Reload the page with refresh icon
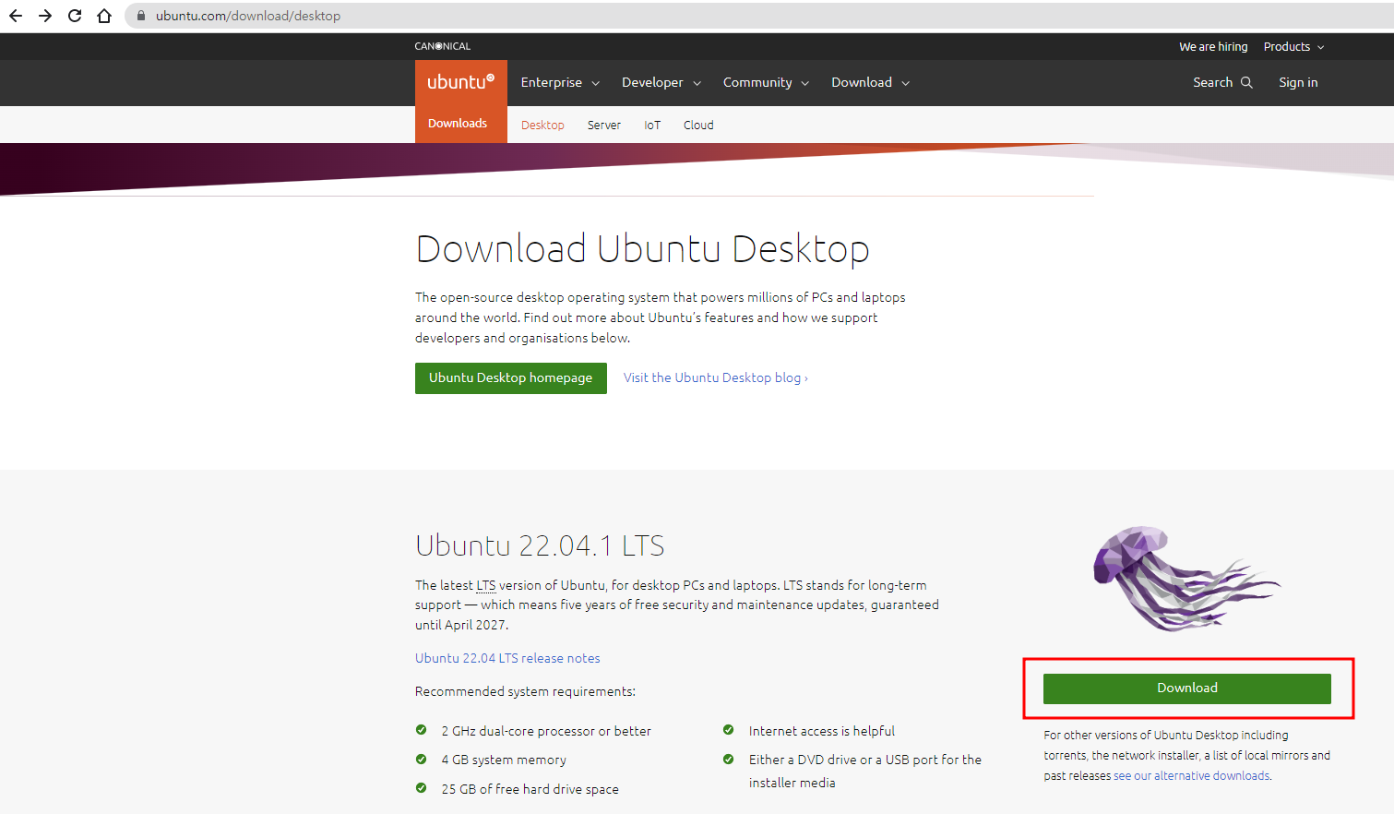Screen dimensions: 1394x814 coord(75,16)
